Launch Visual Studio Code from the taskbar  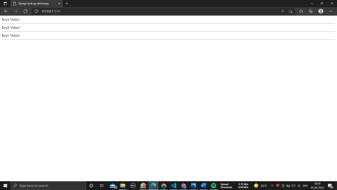173,185
